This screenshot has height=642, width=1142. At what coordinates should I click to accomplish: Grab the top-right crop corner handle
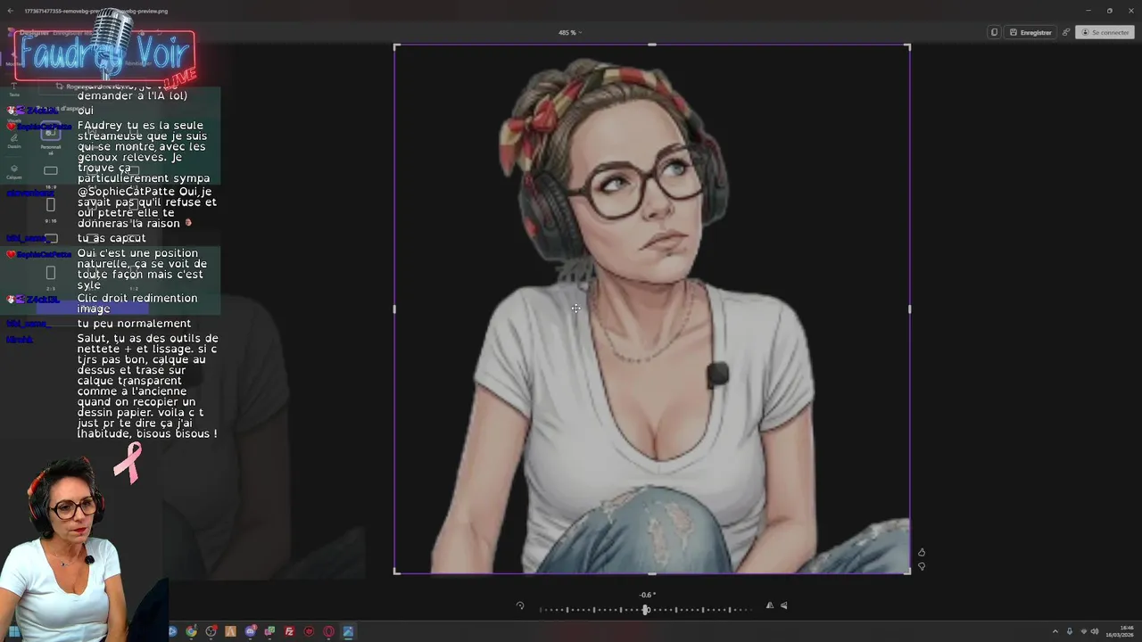click(x=907, y=46)
